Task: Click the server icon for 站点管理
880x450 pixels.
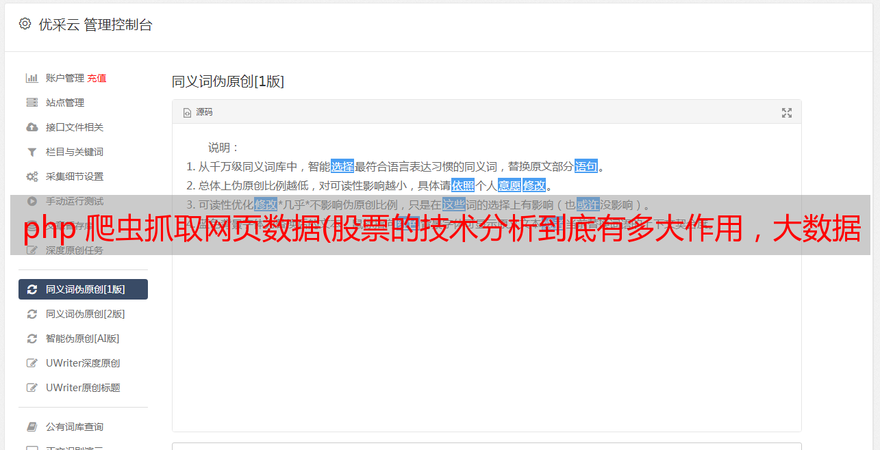Action: click(x=32, y=103)
